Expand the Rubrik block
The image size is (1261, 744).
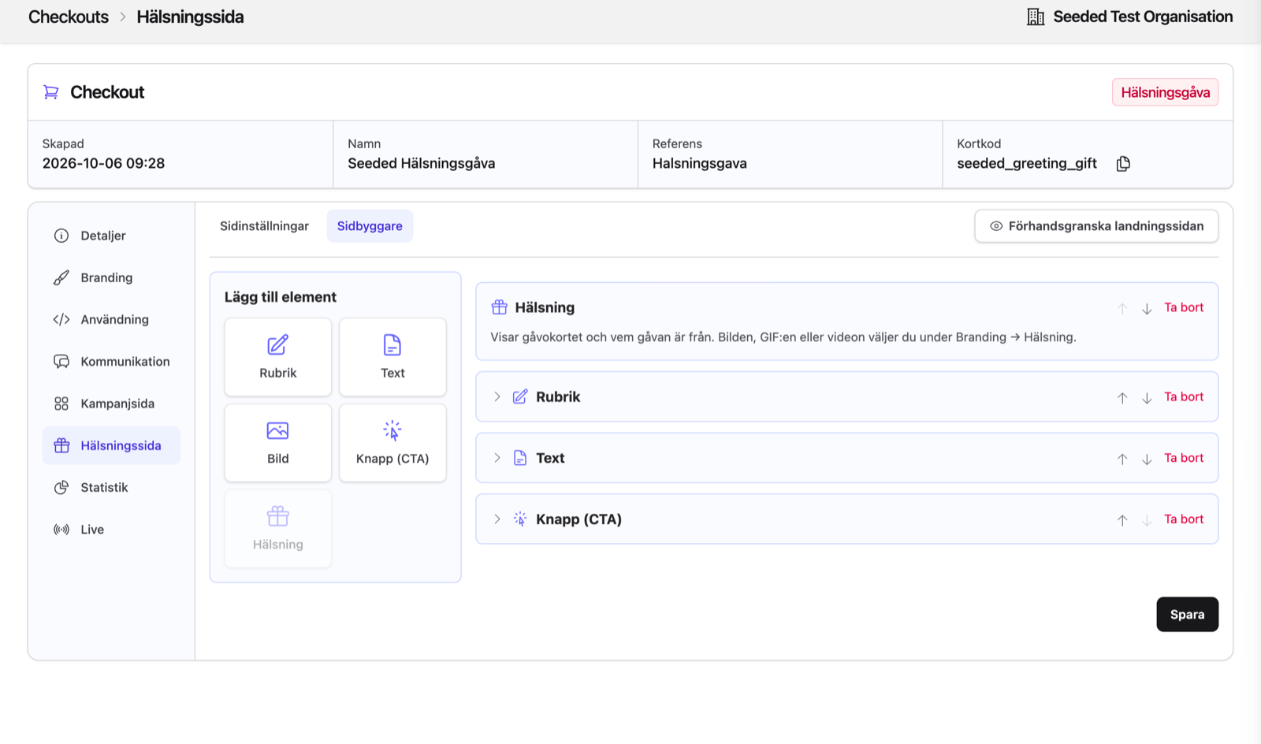pos(497,396)
